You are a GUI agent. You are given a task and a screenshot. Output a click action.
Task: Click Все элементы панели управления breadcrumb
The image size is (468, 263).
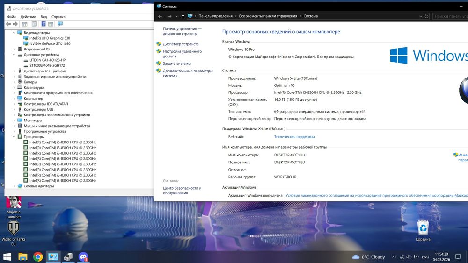(x=268, y=16)
